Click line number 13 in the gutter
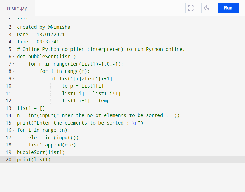This screenshot has height=192, width=245. [9, 108]
